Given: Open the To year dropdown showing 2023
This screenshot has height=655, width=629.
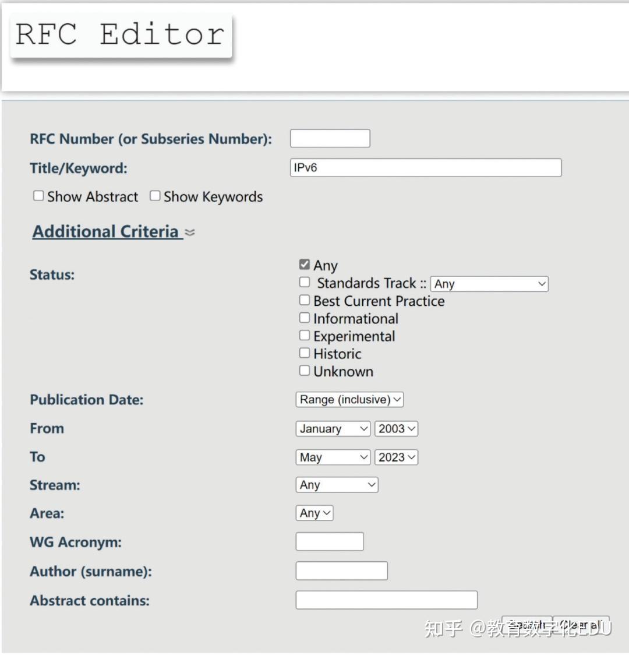Looking at the screenshot, I should 396,457.
